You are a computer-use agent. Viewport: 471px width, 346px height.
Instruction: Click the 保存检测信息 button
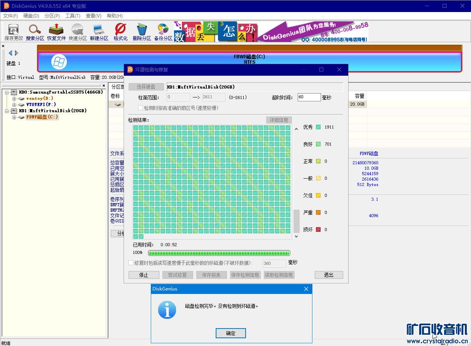point(245,275)
